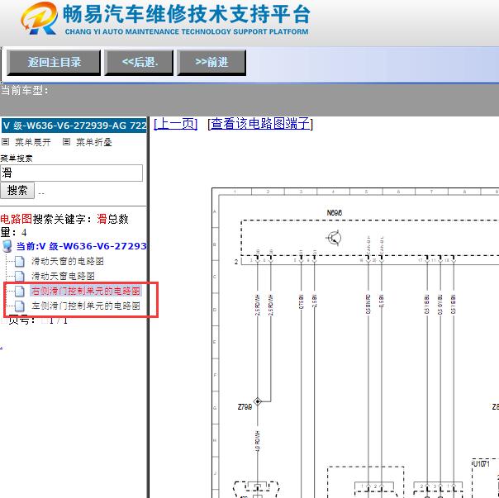
Task: Click the transistor symbol in N69/6
Action: [334, 237]
